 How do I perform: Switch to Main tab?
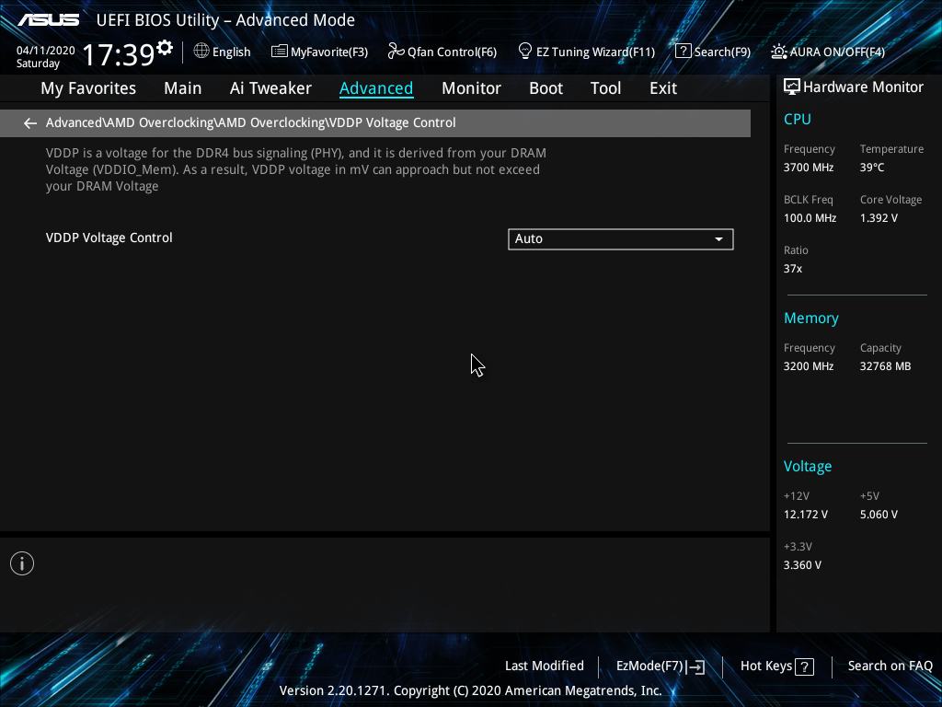pyautogui.click(x=183, y=88)
